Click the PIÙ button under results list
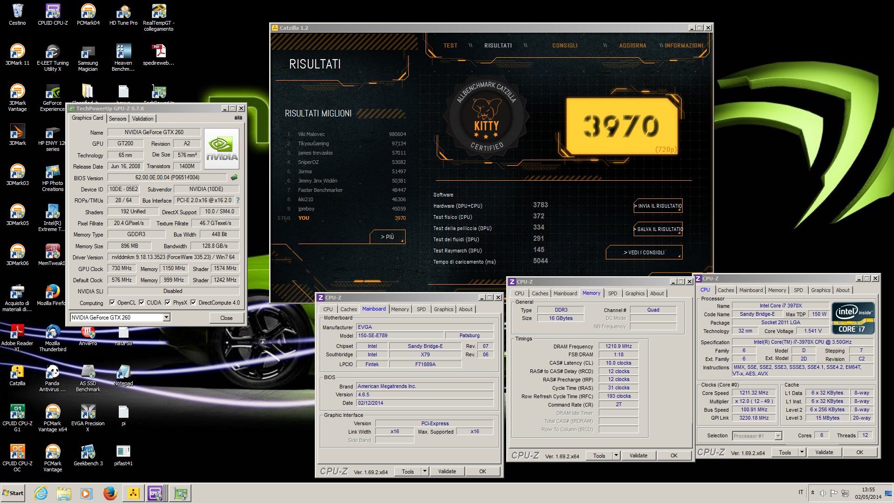Image resolution: width=894 pixels, height=503 pixels. [x=387, y=237]
